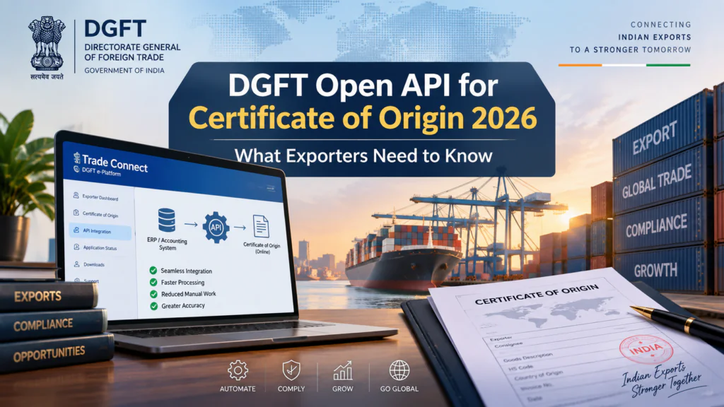The width and height of the screenshot is (724, 407).
Task: Click the API gear icon on laptop
Action: (x=216, y=227)
